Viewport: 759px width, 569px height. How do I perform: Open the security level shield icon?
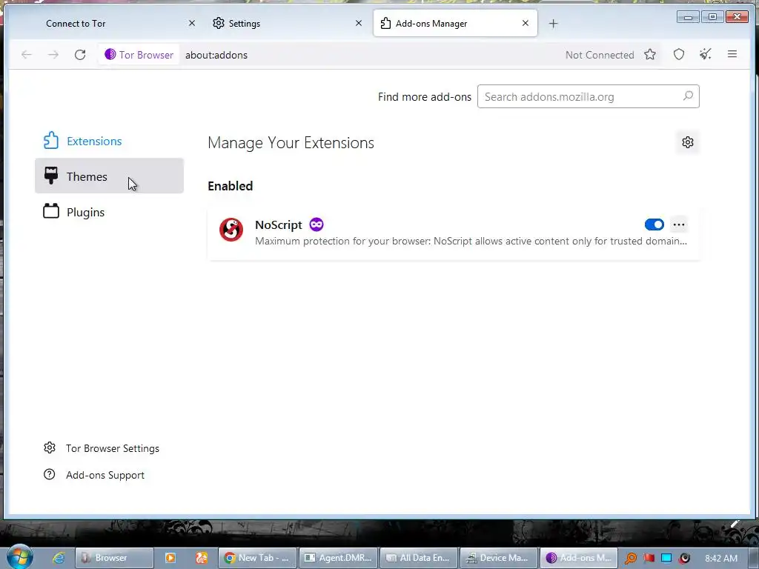(679, 55)
